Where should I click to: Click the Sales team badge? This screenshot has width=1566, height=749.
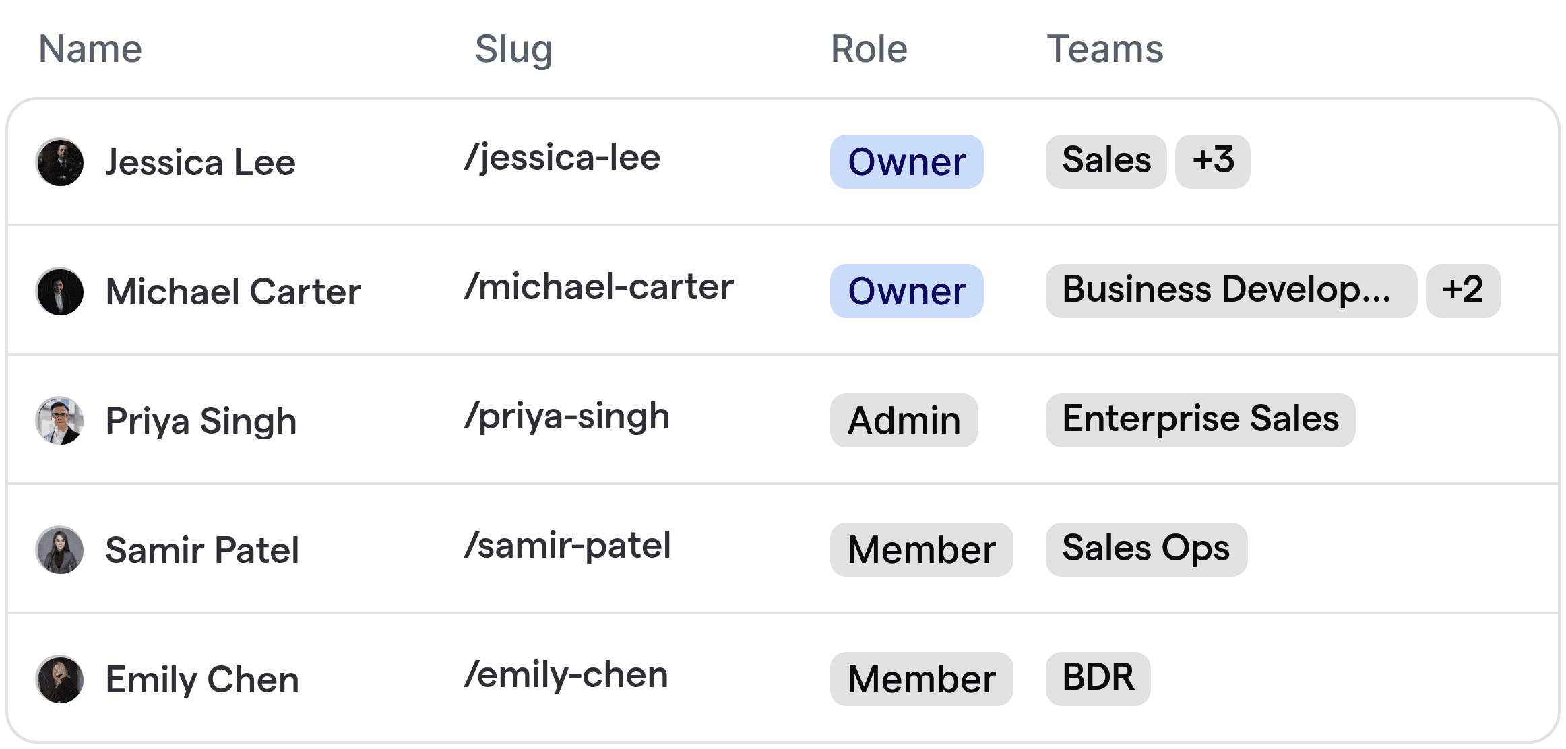tap(1105, 161)
